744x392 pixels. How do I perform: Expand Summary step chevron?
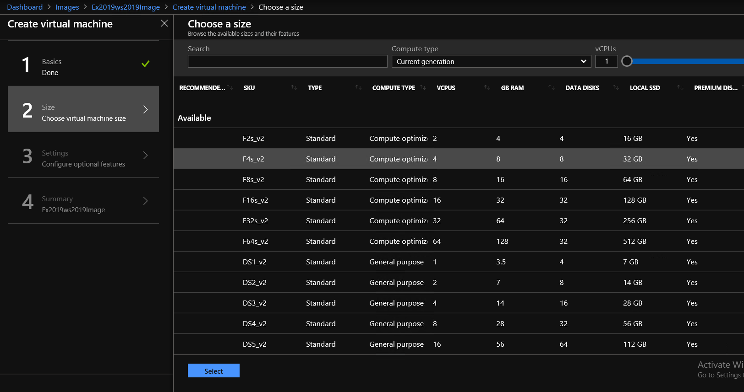point(145,201)
